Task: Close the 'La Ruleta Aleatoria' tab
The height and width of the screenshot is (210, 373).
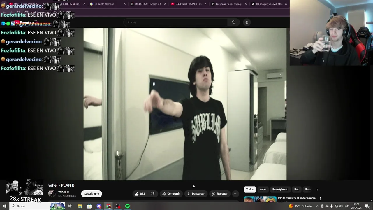Action: [125, 4]
